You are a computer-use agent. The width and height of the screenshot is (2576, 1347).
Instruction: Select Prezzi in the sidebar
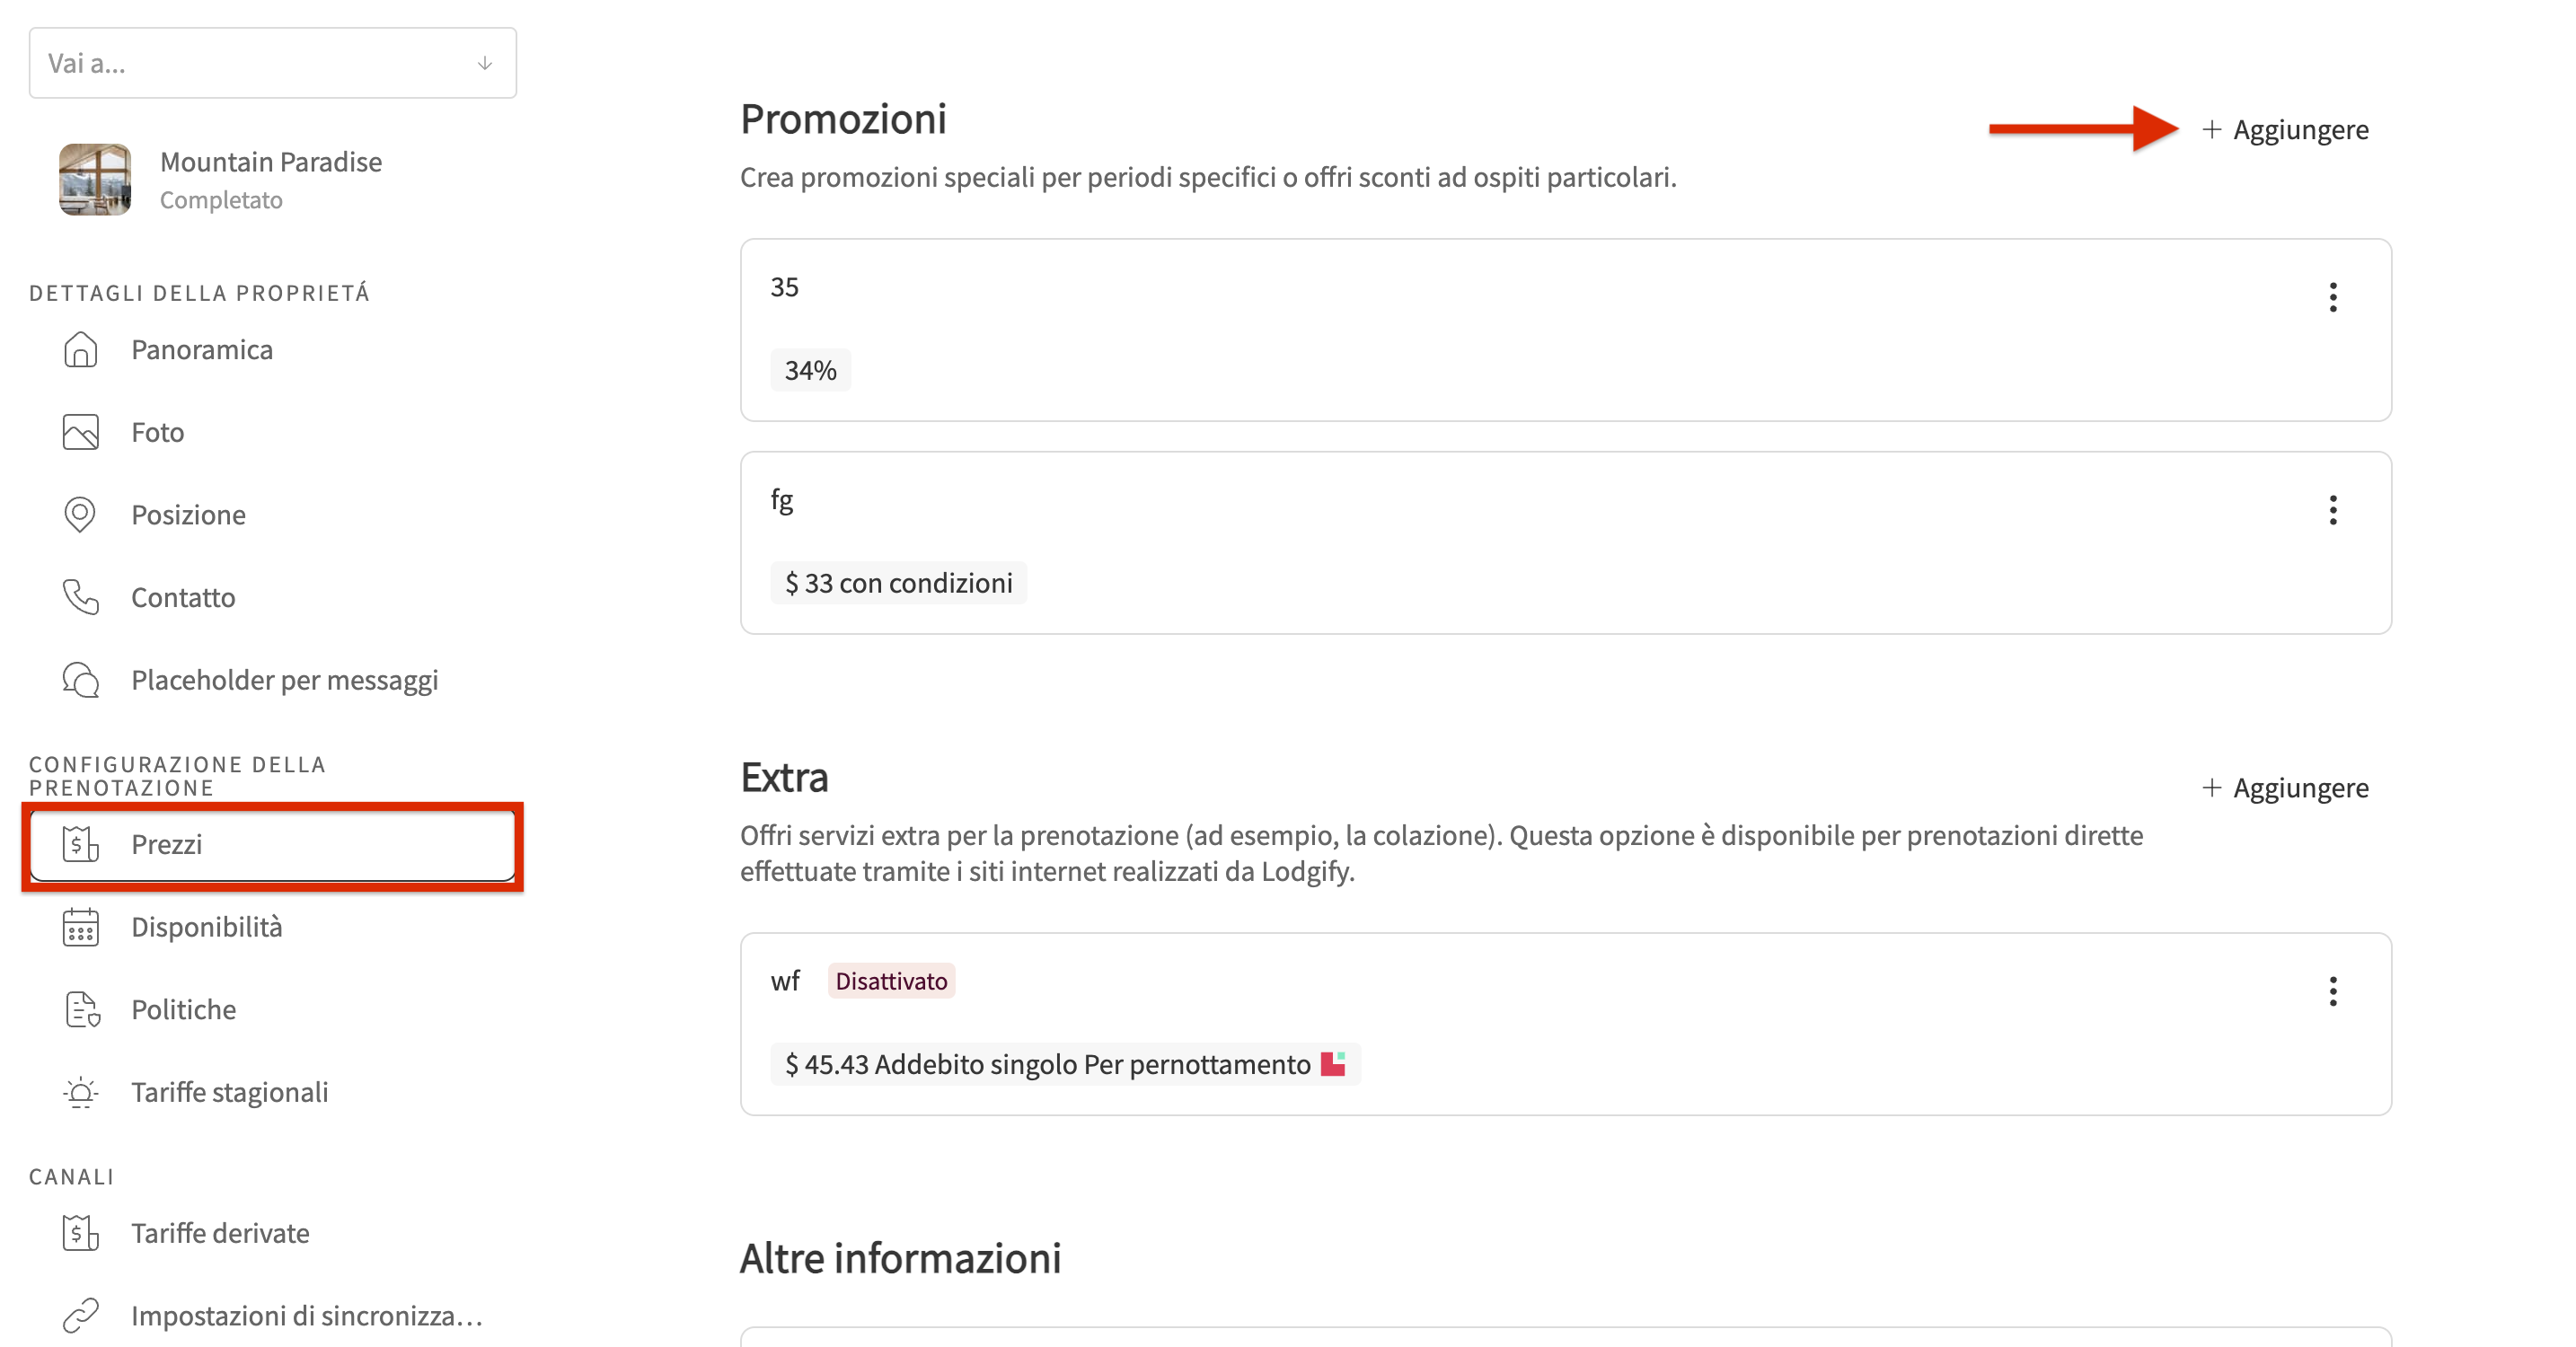click(x=272, y=845)
